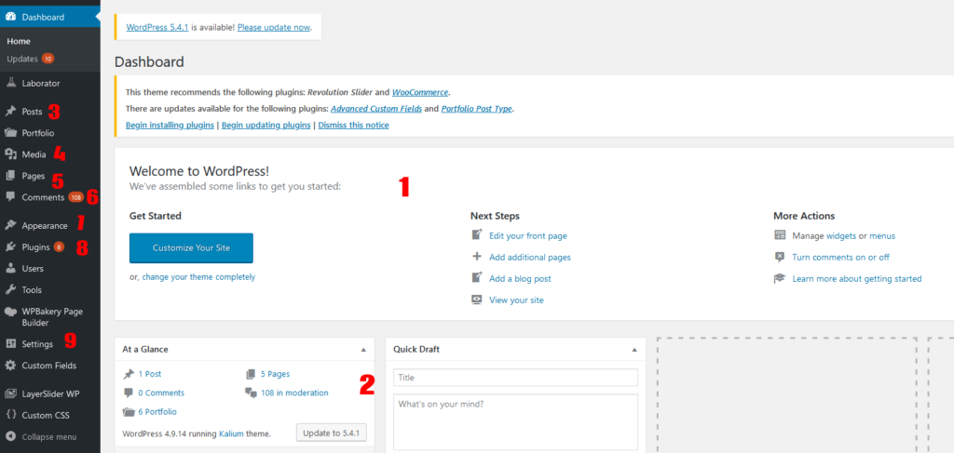Click change your theme completely link
Image resolution: width=954 pixels, height=453 pixels.
(x=199, y=277)
